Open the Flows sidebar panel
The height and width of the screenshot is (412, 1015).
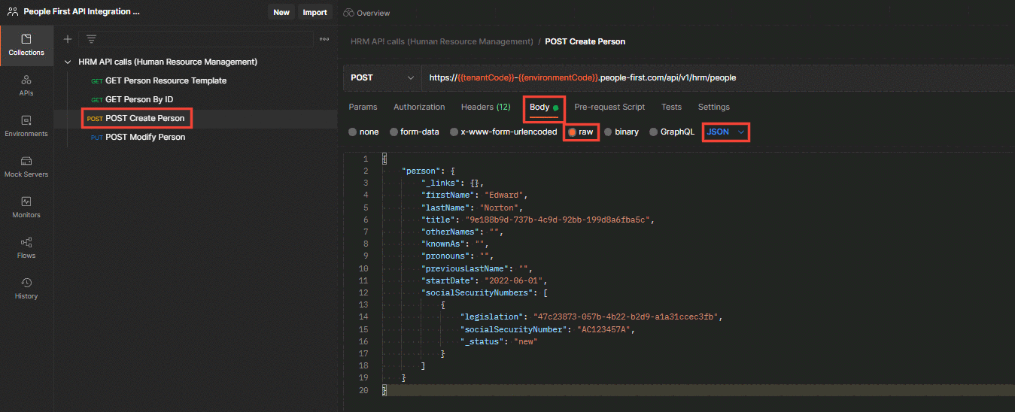[26, 248]
